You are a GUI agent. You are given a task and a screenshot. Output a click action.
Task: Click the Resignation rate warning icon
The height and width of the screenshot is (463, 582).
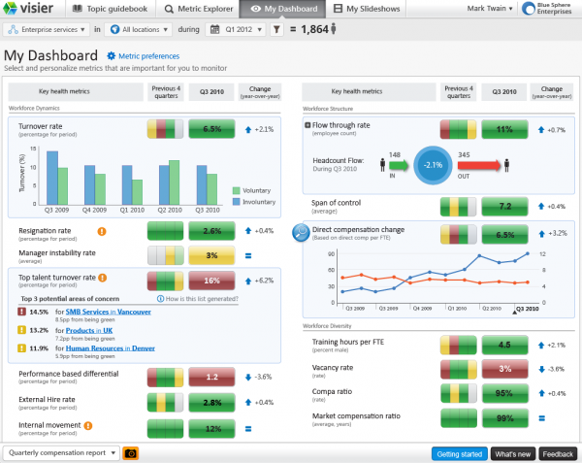click(102, 231)
